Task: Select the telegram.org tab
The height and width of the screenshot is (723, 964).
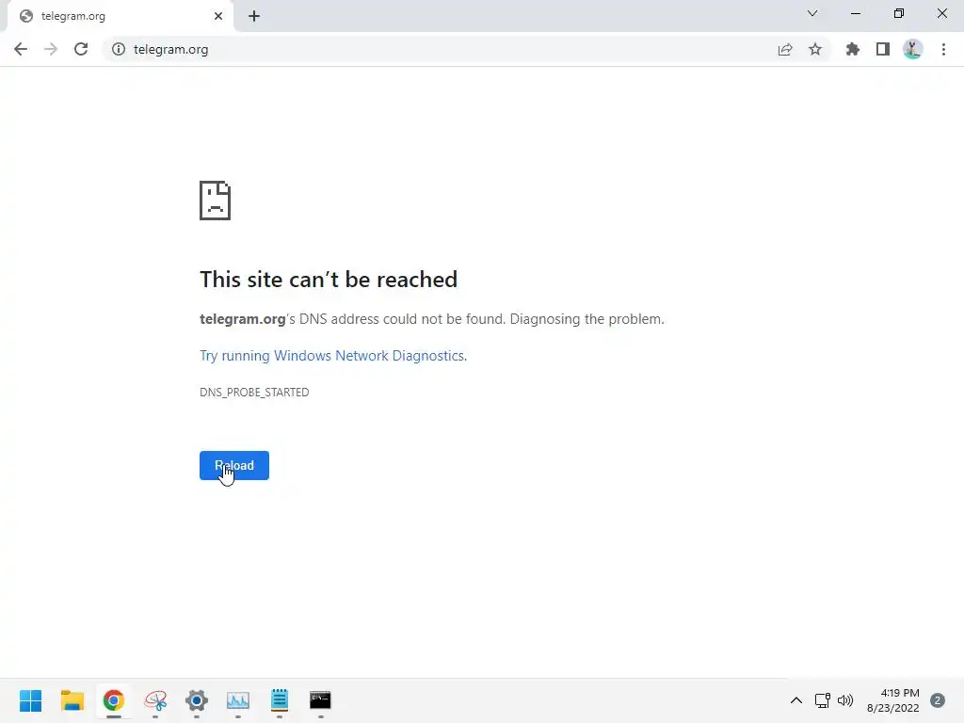Action: [x=120, y=16]
